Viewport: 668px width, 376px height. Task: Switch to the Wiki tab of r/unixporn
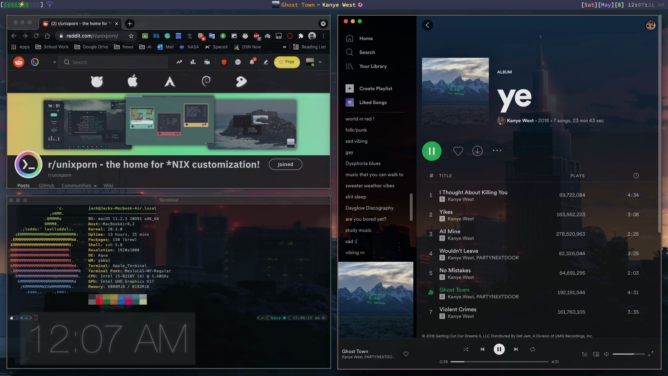point(108,186)
